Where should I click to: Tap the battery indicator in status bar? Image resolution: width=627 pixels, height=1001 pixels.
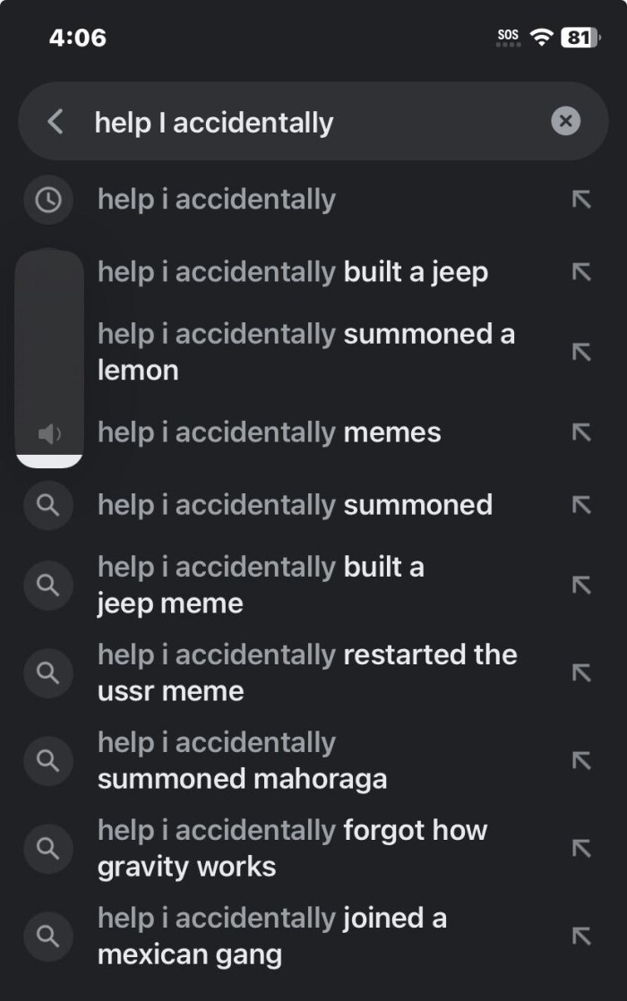[580, 38]
